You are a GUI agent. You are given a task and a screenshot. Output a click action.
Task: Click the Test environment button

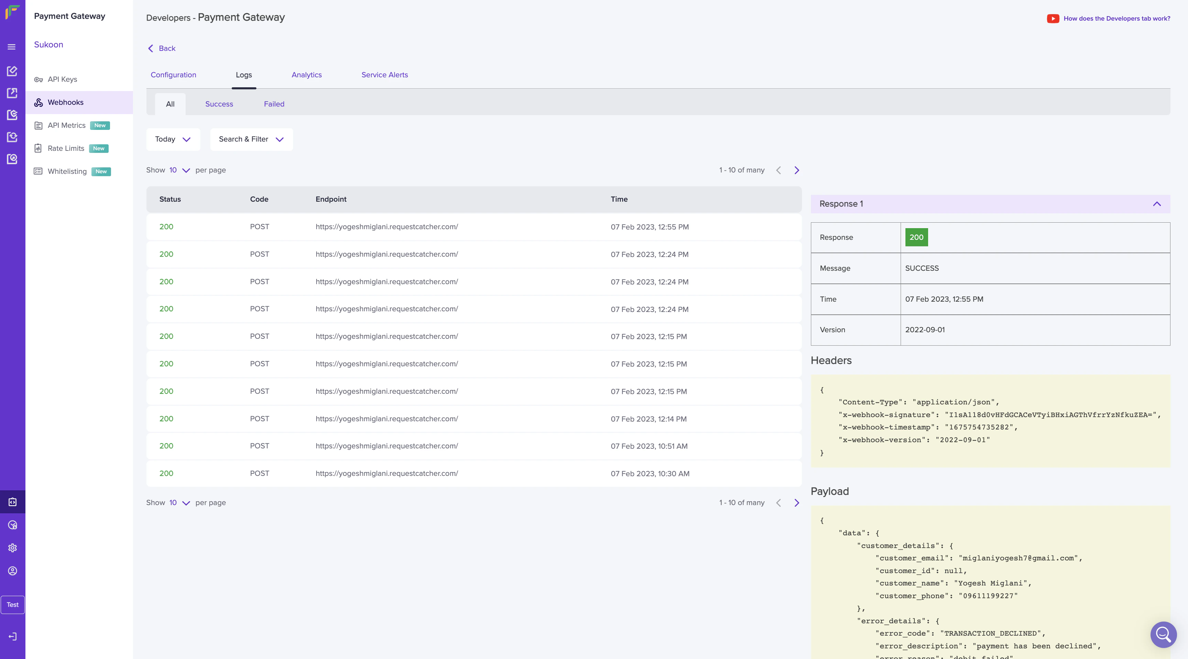click(12, 605)
